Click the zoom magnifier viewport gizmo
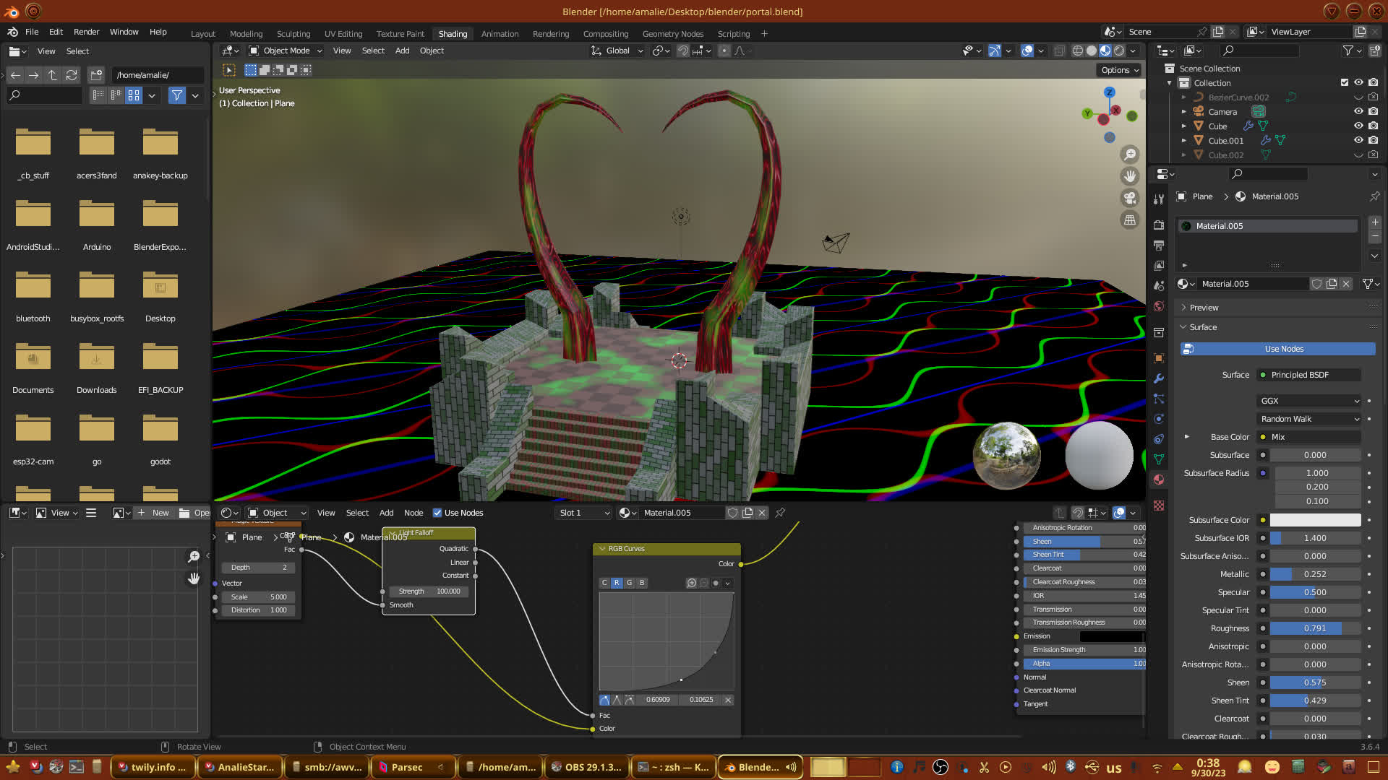Image resolution: width=1388 pixels, height=780 pixels. tap(1129, 155)
